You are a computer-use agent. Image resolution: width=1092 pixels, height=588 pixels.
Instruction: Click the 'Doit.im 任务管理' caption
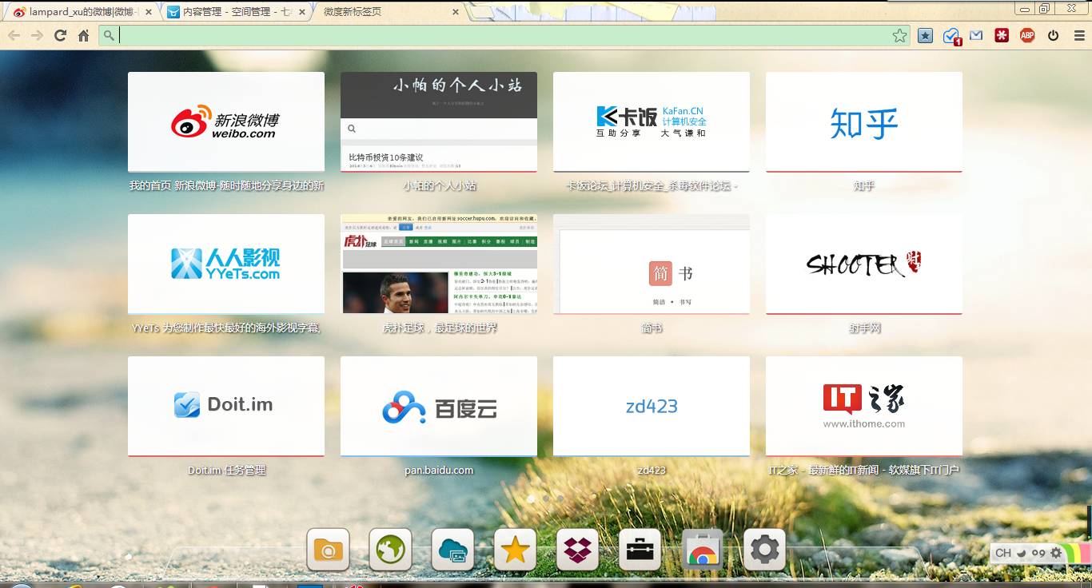226,470
